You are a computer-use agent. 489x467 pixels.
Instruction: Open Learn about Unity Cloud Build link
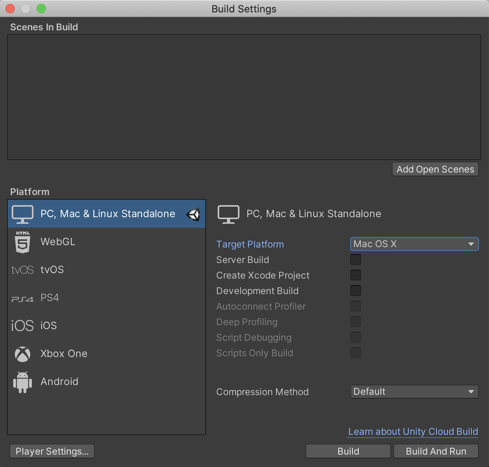pyautogui.click(x=412, y=431)
